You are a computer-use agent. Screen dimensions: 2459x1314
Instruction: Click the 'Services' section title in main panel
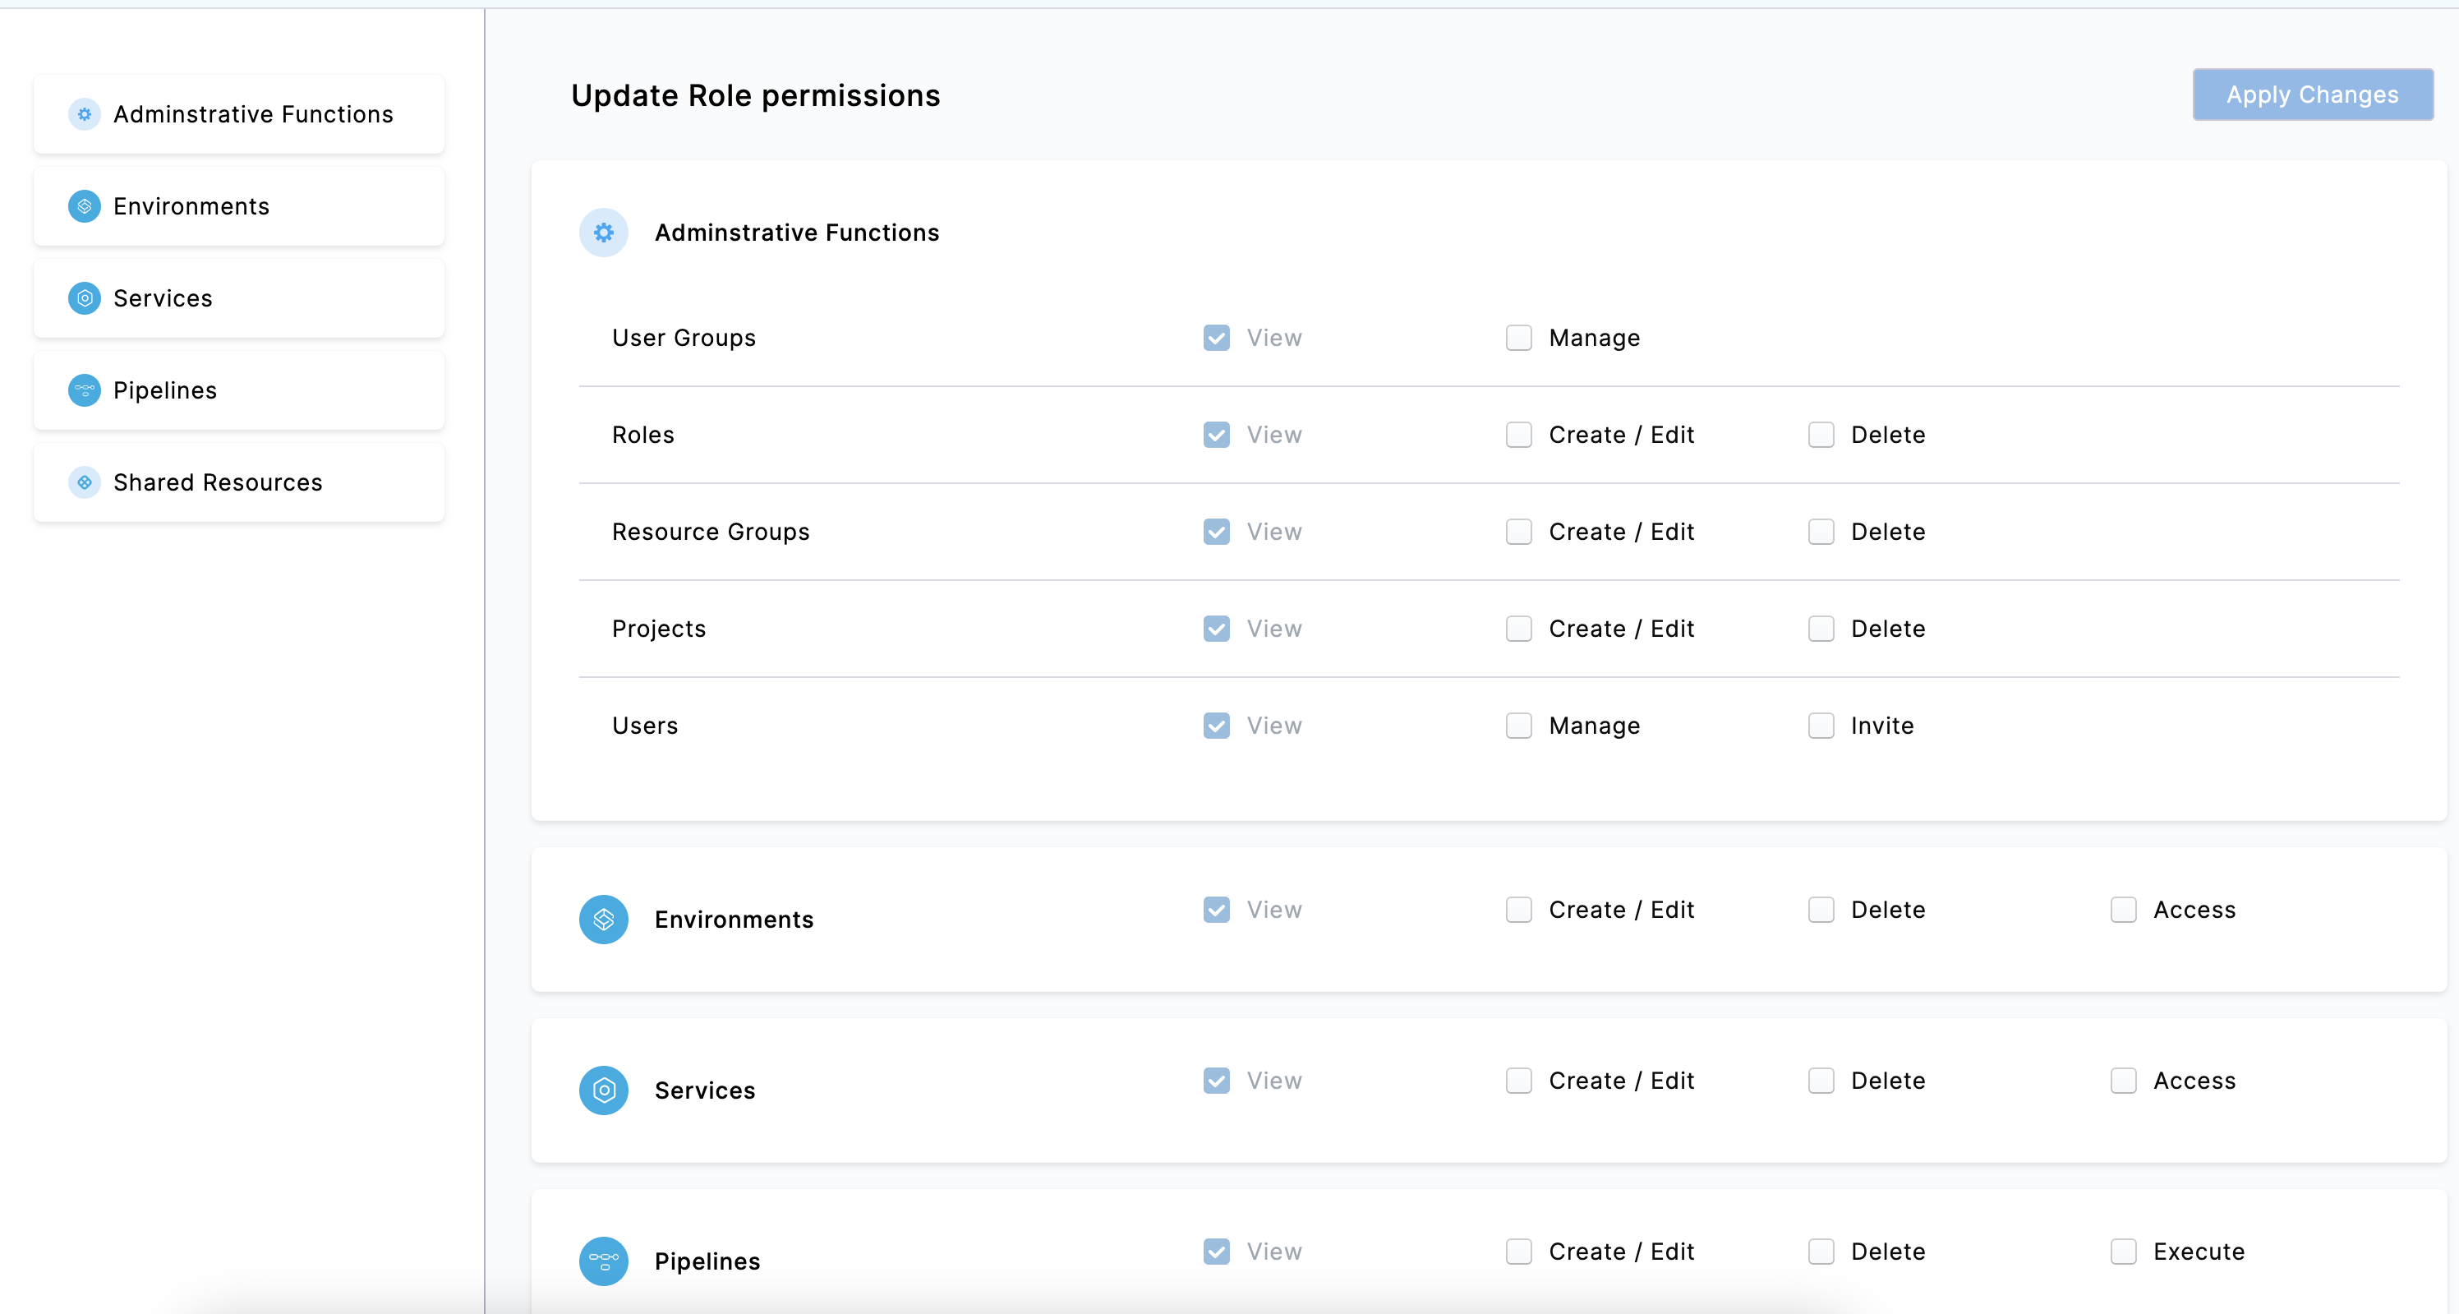tap(704, 1090)
